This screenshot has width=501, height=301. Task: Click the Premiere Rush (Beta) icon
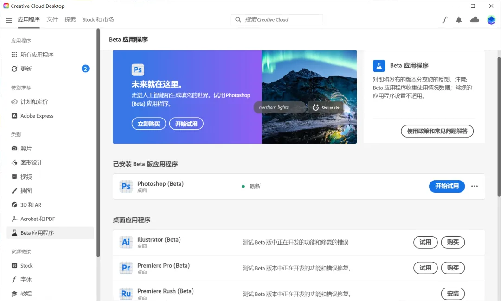126,294
